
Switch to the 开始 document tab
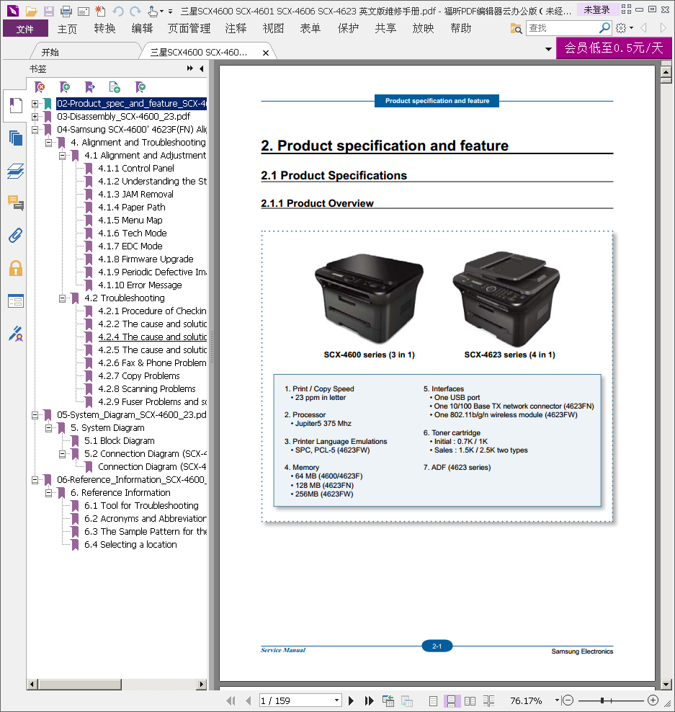pos(50,52)
